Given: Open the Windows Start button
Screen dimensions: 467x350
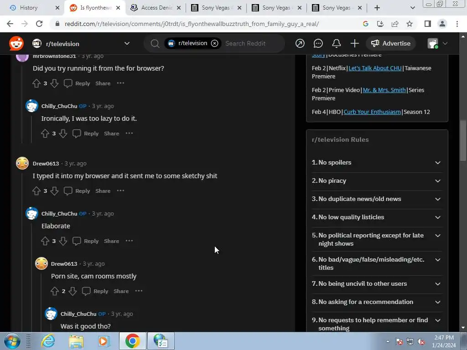Looking at the screenshot, I should [x=12, y=341].
